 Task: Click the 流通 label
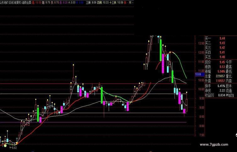tap(229, 91)
